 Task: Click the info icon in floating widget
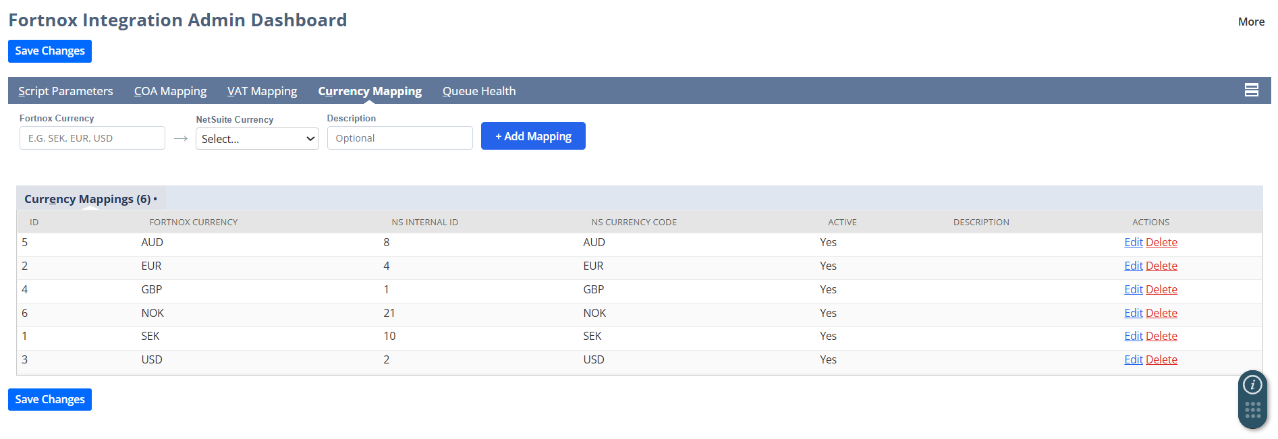1252,384
